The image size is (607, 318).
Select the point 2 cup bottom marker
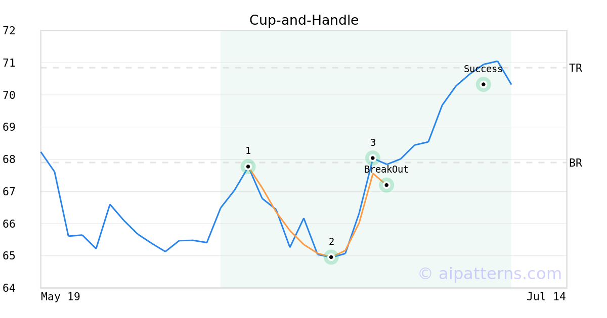[x=331, y=257]
